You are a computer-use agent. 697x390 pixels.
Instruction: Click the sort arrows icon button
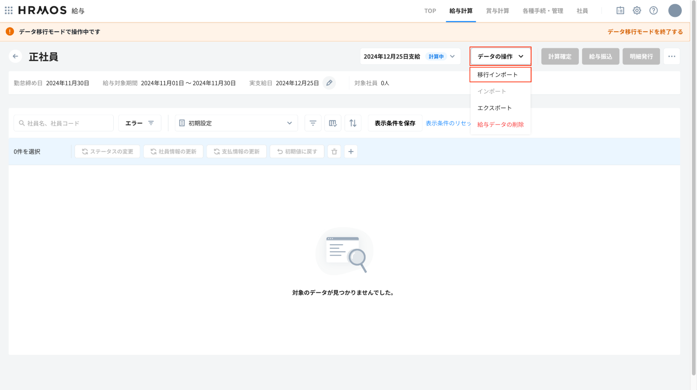coord(353,123)
